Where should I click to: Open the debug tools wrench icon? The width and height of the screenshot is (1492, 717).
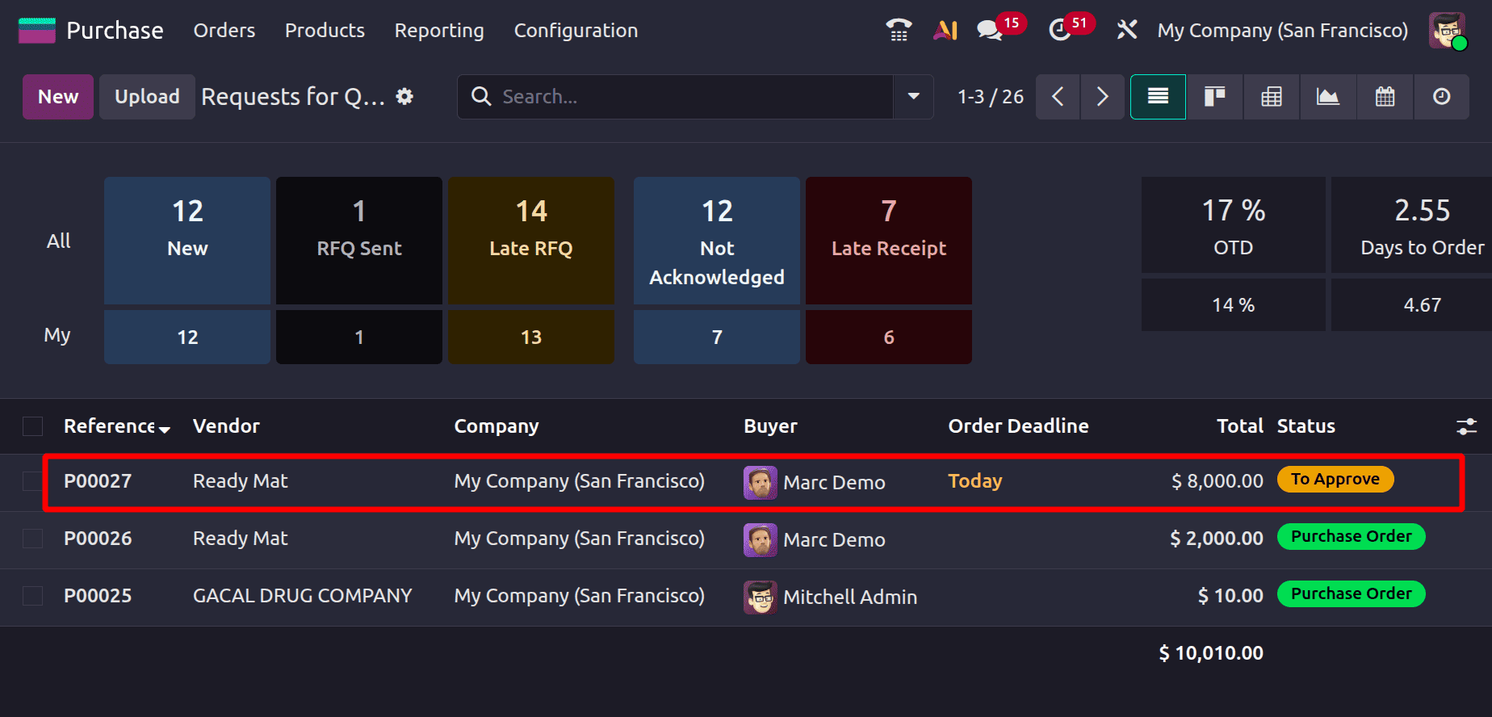point(1126,31)
